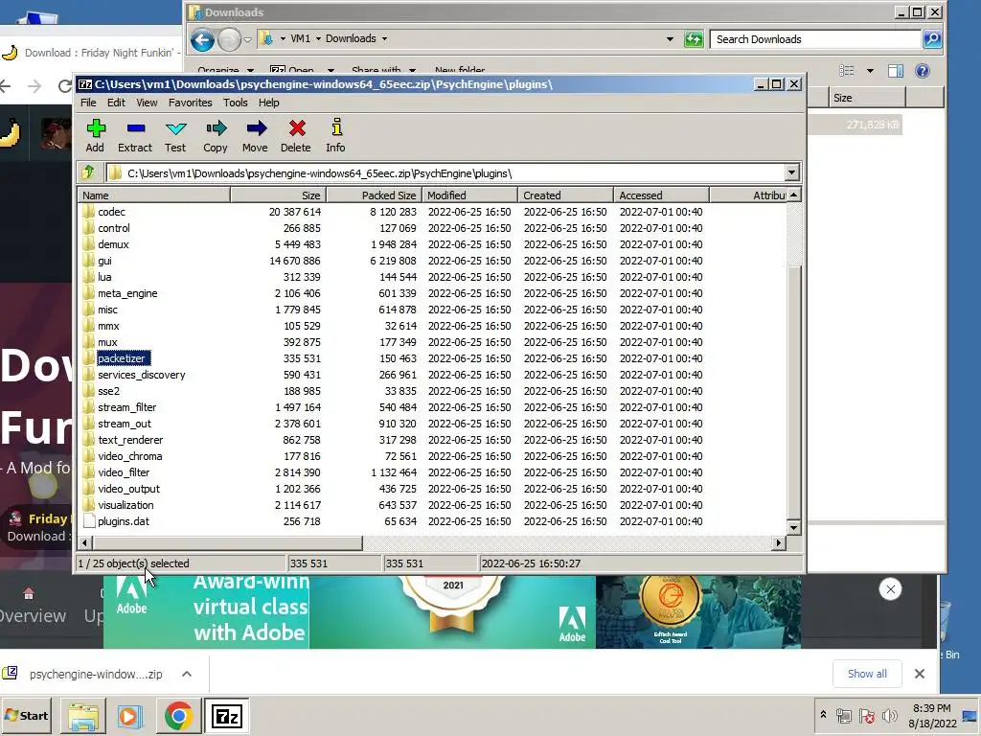The width and height of the screenshot is (981, 736).
Task: Select the gui folder
Action: (x=104, y=261)
